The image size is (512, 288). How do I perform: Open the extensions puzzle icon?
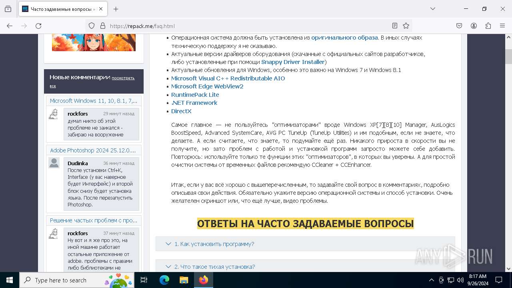[488, 26]
